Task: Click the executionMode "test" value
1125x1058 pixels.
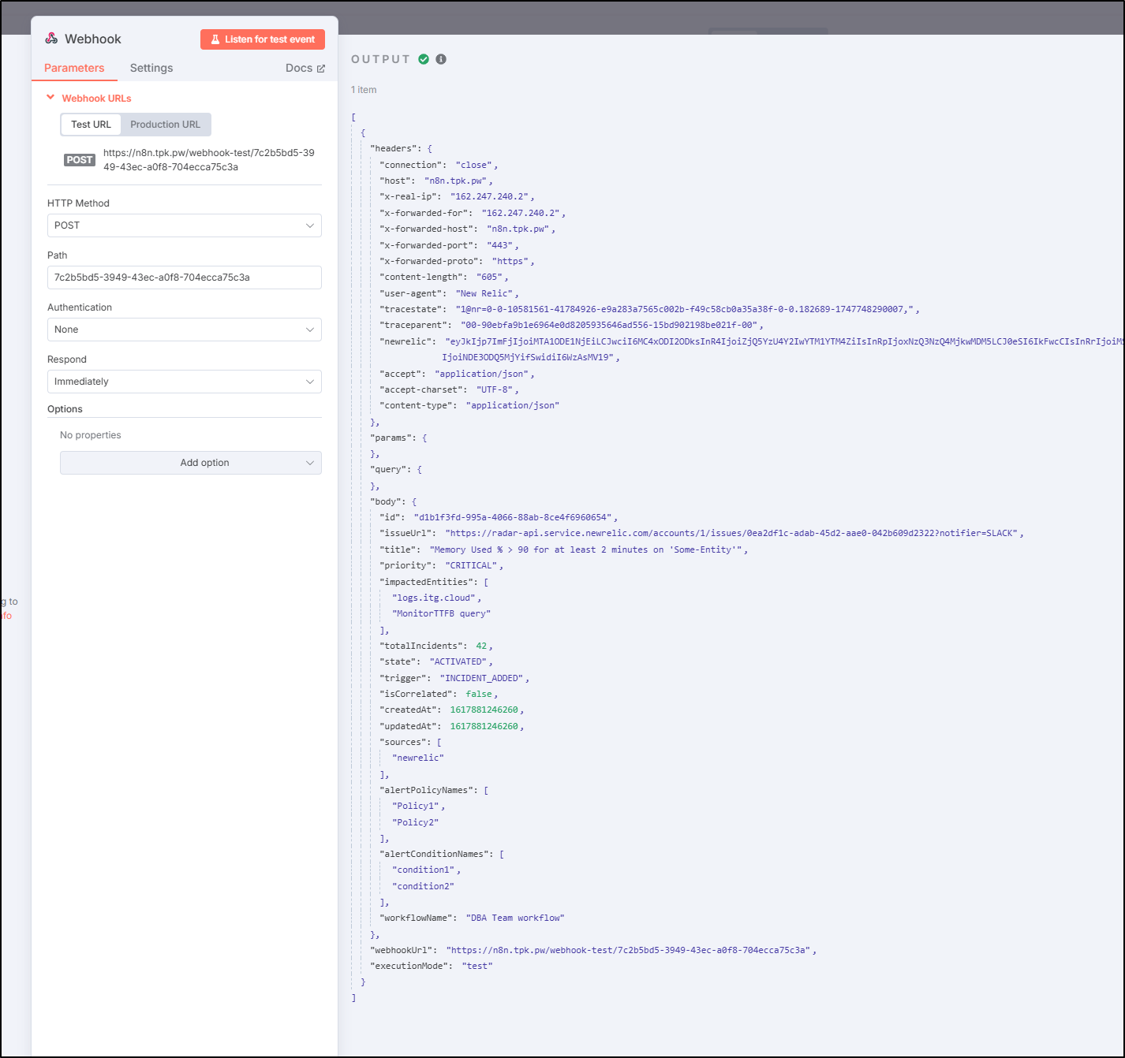Action: click(477, 966)
